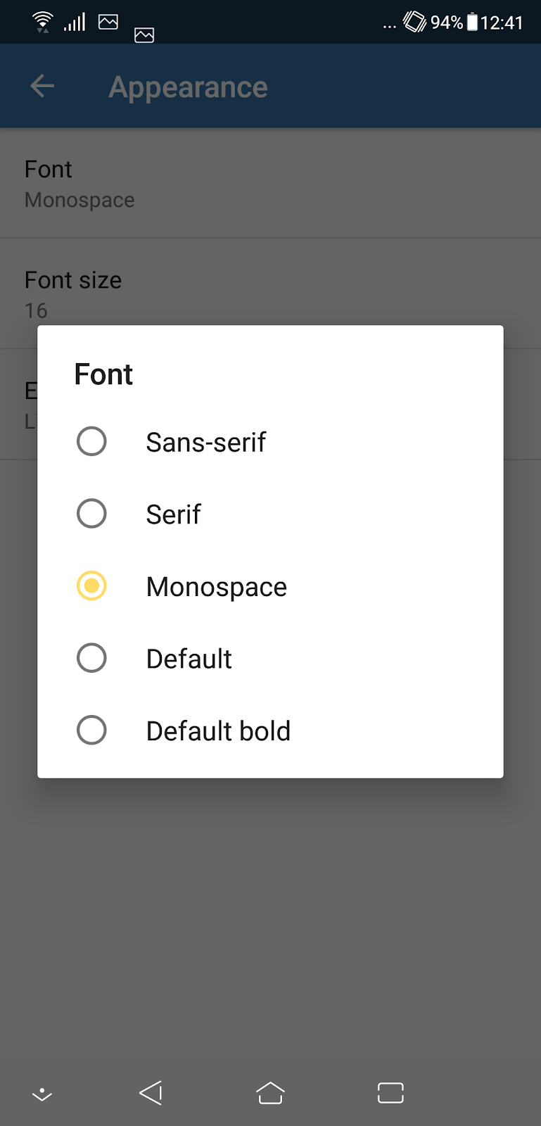Tap the Font setting showing Monospace
Image resolution: width=541 pixels, height=1126 pixels.
click(x=79, y=184)
